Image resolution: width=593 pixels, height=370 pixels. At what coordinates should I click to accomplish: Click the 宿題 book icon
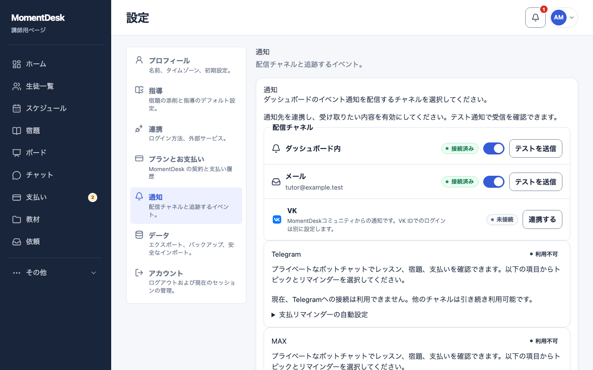[17, 130]
